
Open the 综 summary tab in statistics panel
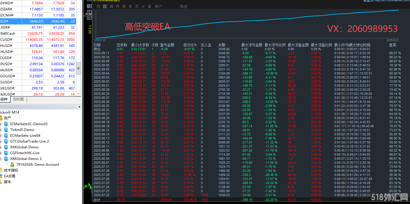point(98,6)
